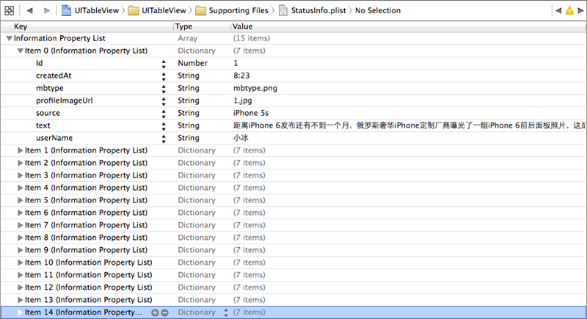Click the long Chinese text value
The image size is (587, 319).
(409, 125)
